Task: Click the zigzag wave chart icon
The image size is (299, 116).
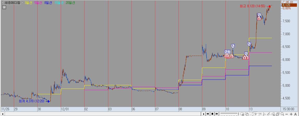Action: point(265,114)
